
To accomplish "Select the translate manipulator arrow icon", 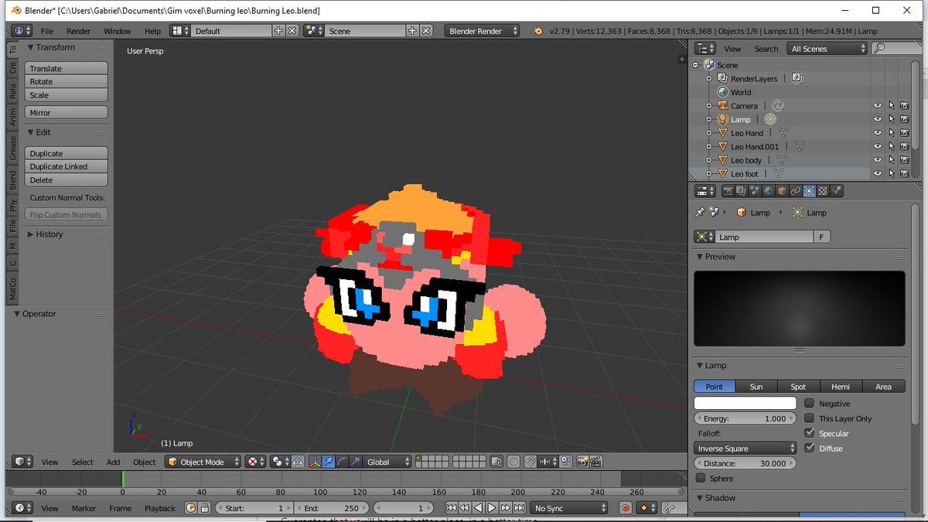I will [x=328, y=462].
